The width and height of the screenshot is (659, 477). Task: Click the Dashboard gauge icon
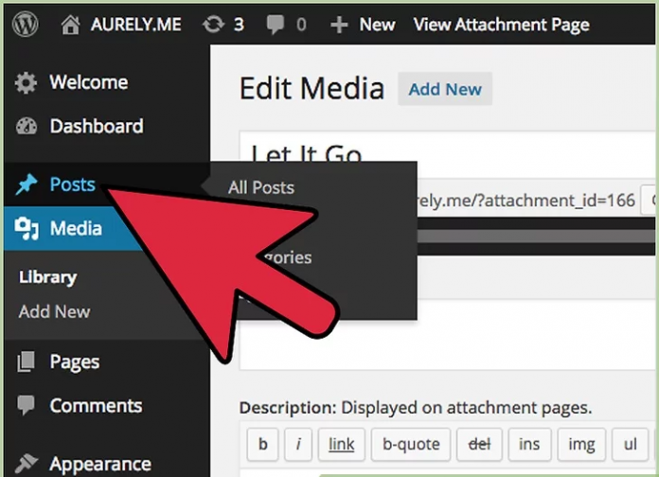point(26,127)
